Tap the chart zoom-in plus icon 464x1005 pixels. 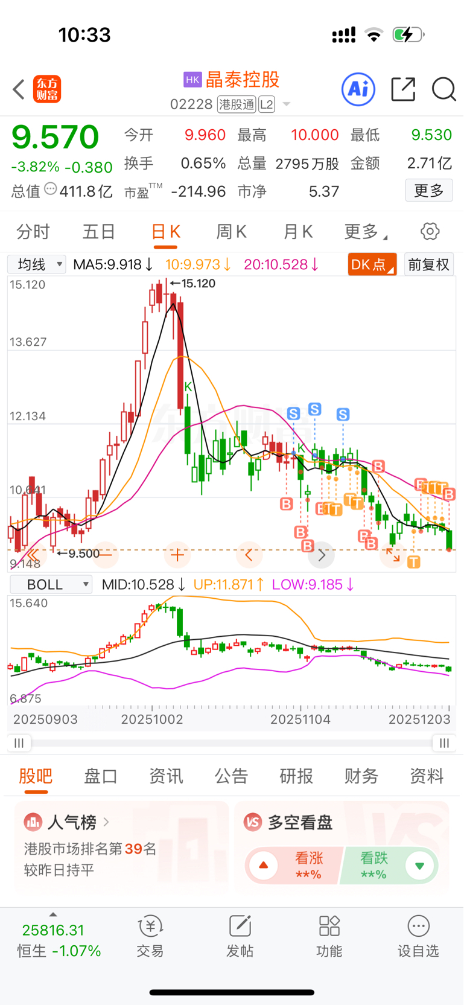click(x=177, y=554)
